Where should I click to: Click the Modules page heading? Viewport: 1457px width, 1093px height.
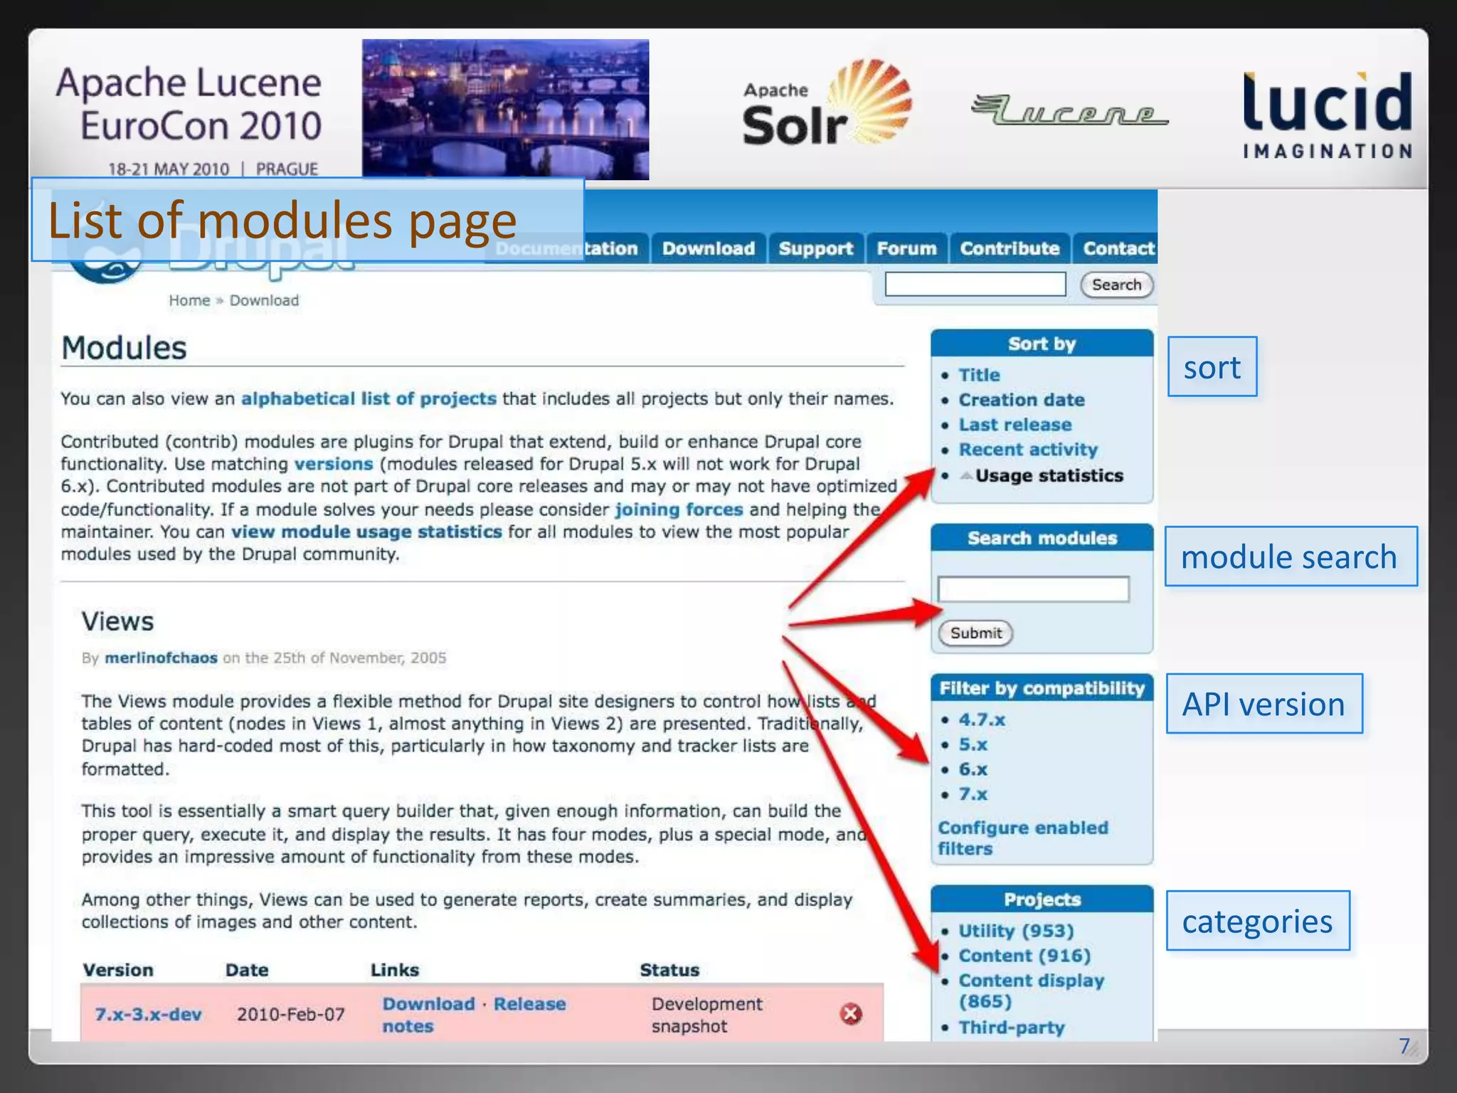pyautogui.click(x=124, y=348)
